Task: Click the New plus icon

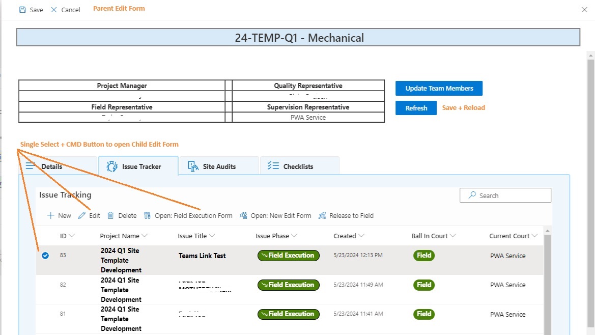Action: coord(50,215)
